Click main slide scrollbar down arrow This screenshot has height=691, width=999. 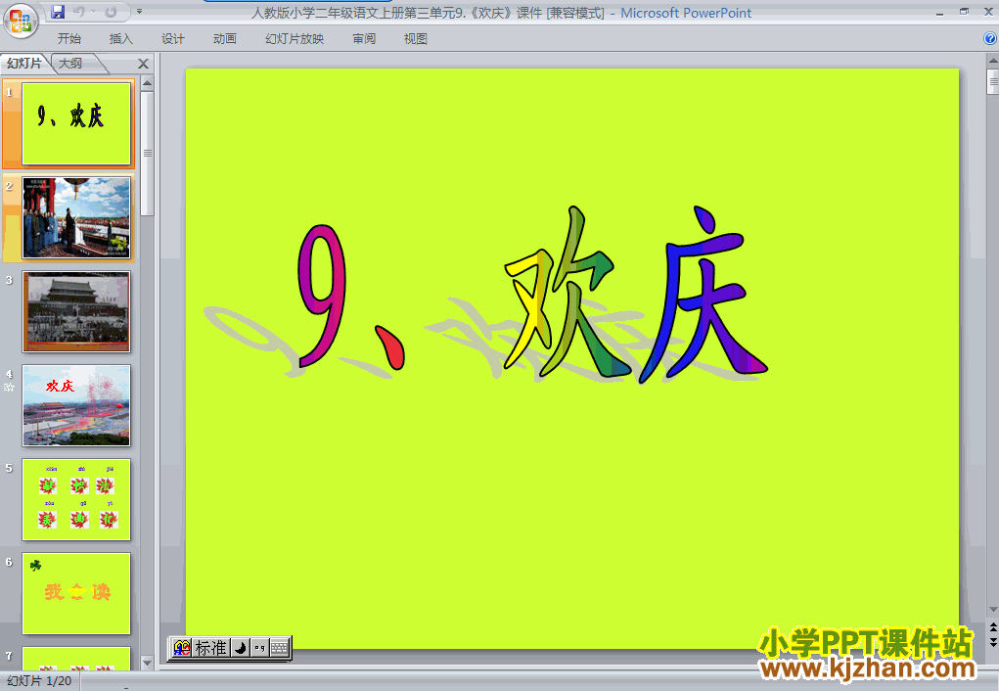(992, 610)
